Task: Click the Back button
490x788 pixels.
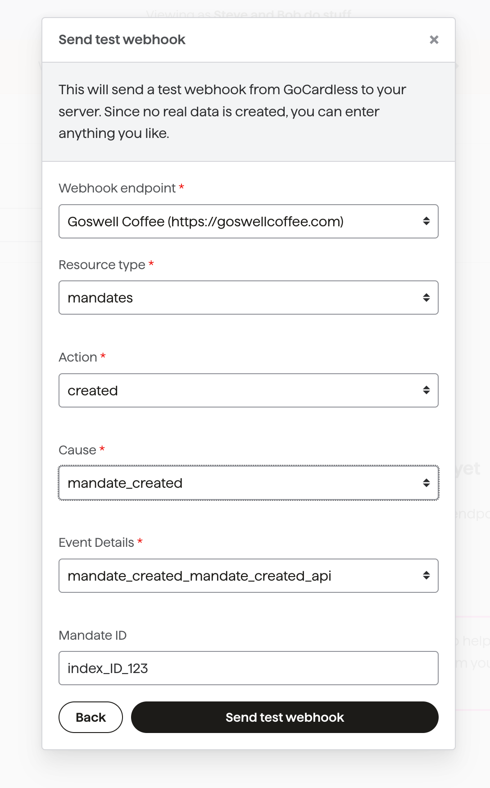Action: click(91, 717)
